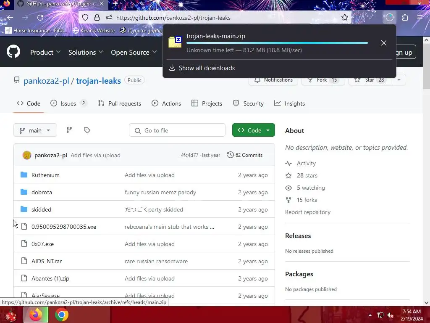Open a new browser tab
Screen dimensions: 430x323
(115, 3)
